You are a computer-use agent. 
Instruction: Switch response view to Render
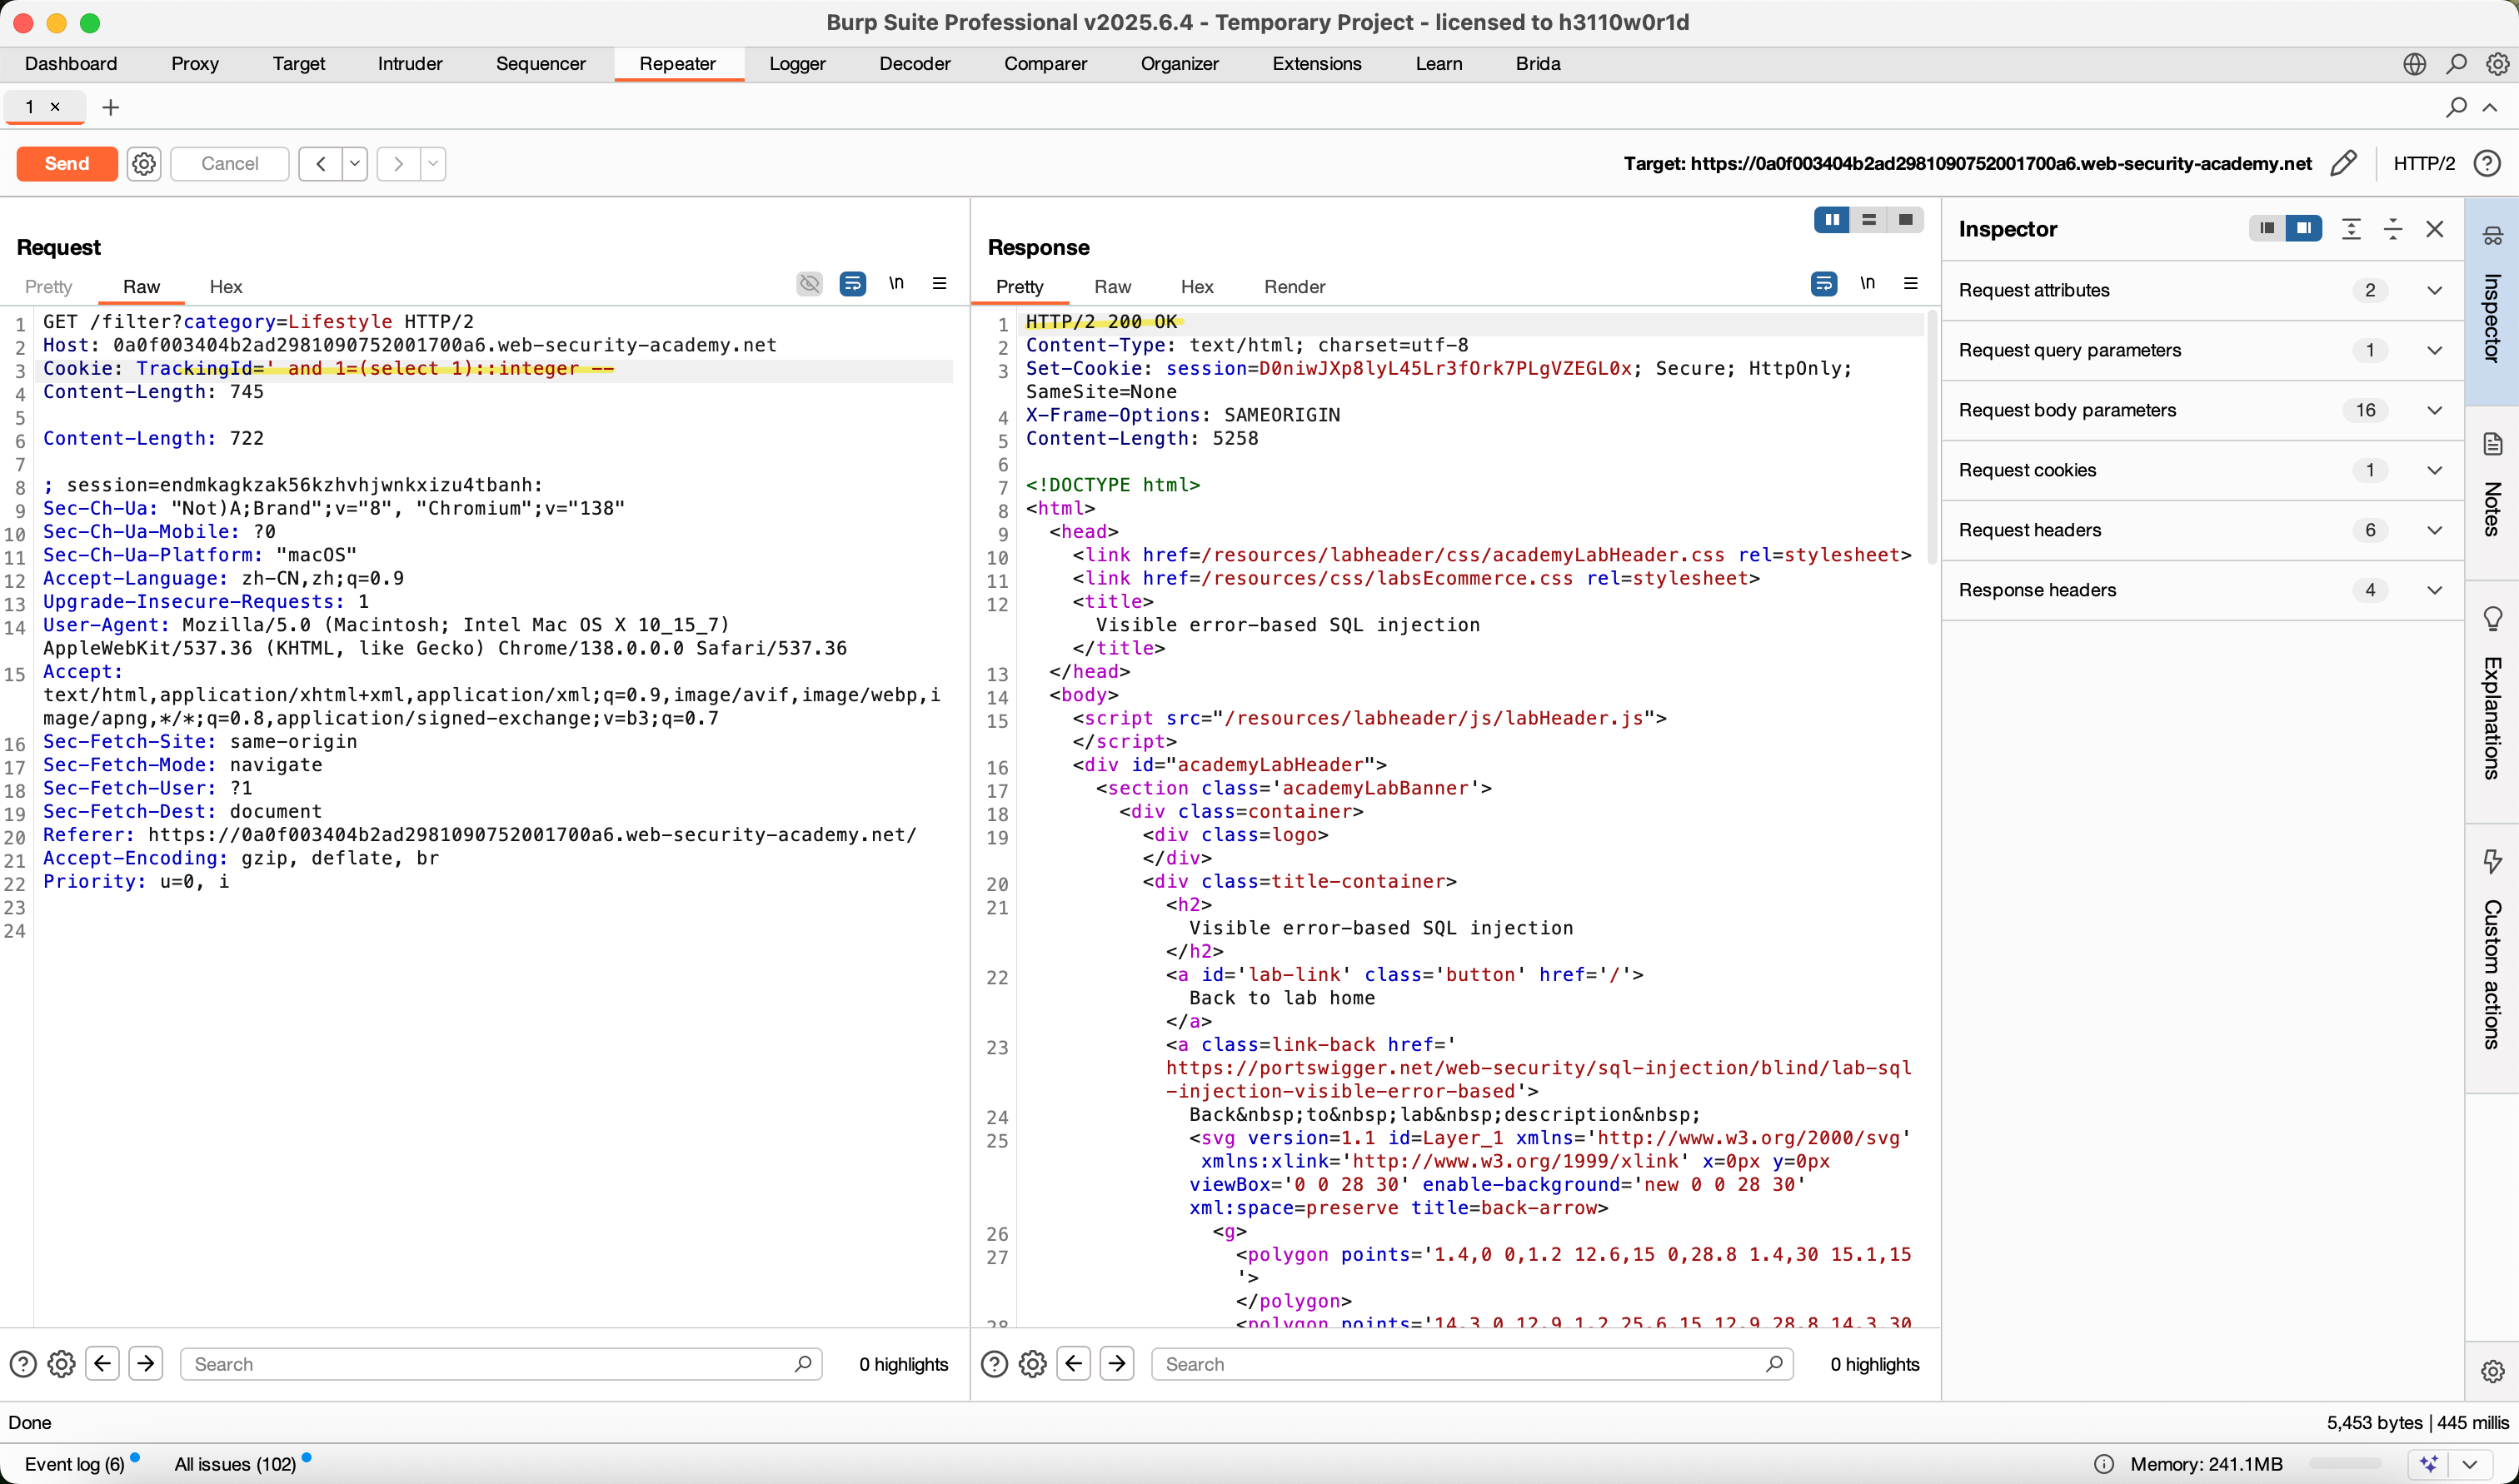coord(1294,287)
